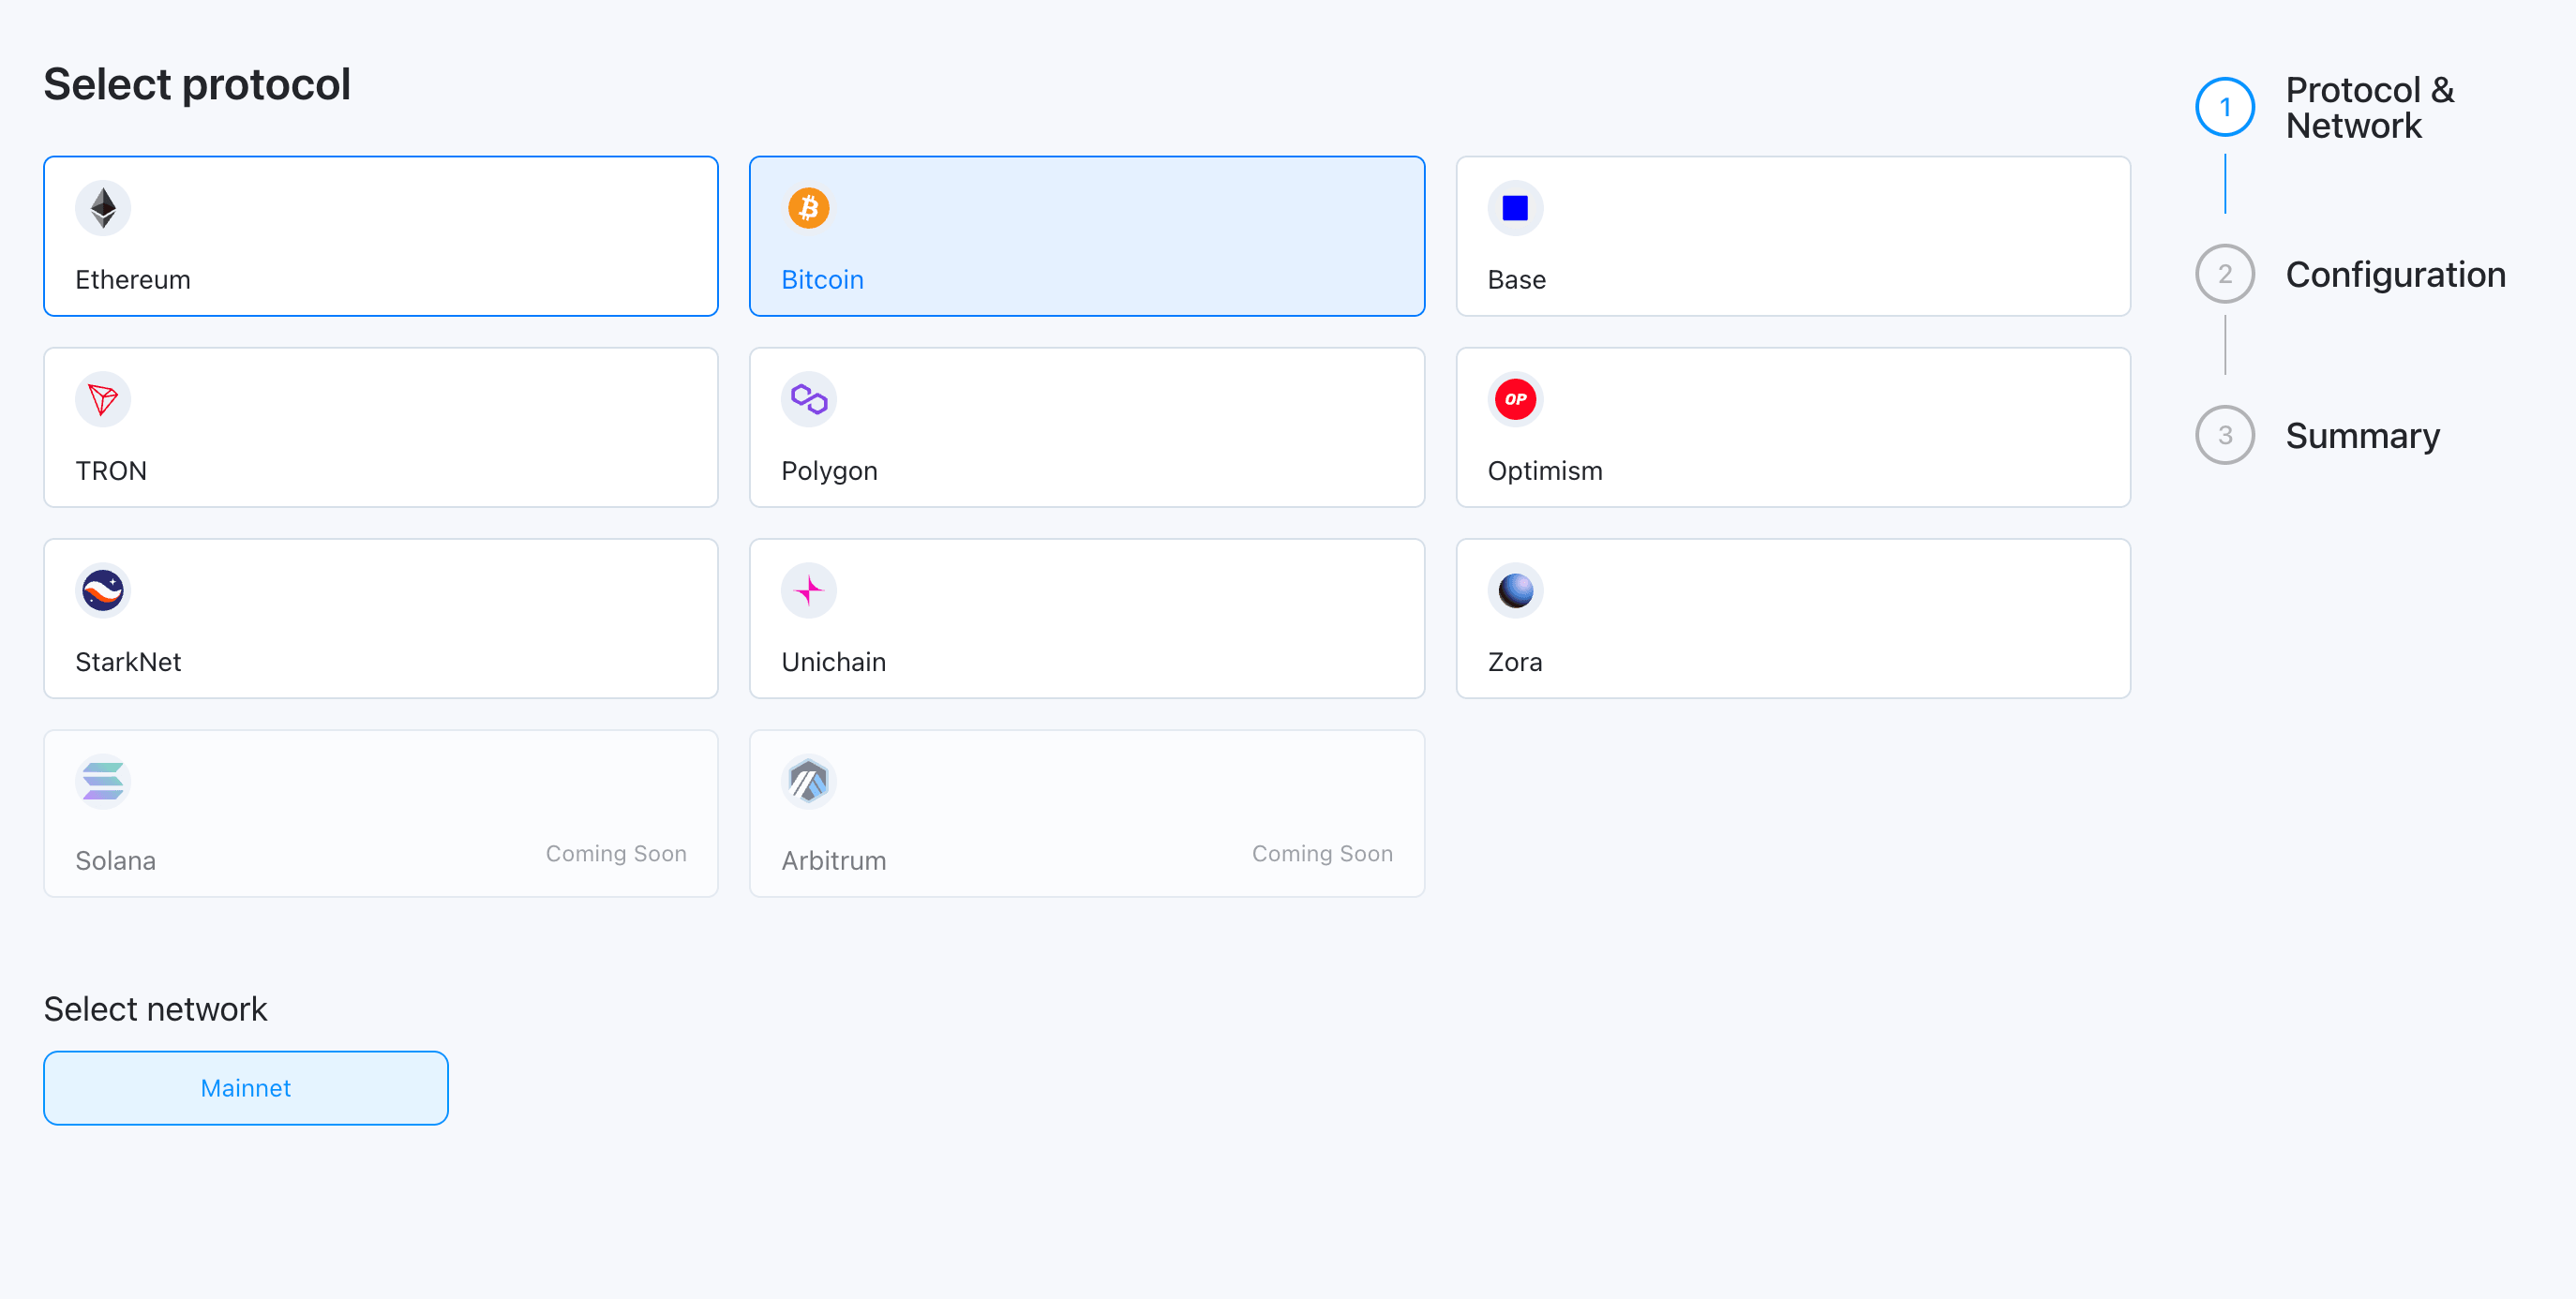Screen dimensions: 2576x1299
Task: Pick the Mainnet network button
Action: coord(246,1088)
